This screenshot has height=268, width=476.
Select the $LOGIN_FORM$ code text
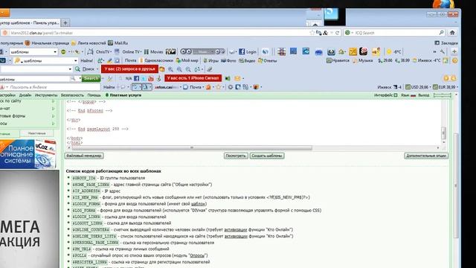click(x=86, y=204)
